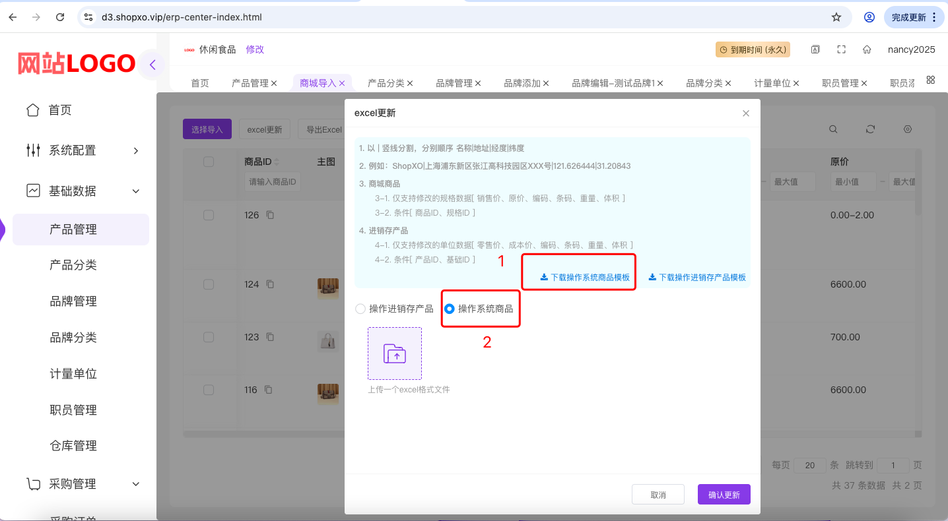View site info icon in address bar

(x=88, y=17)
